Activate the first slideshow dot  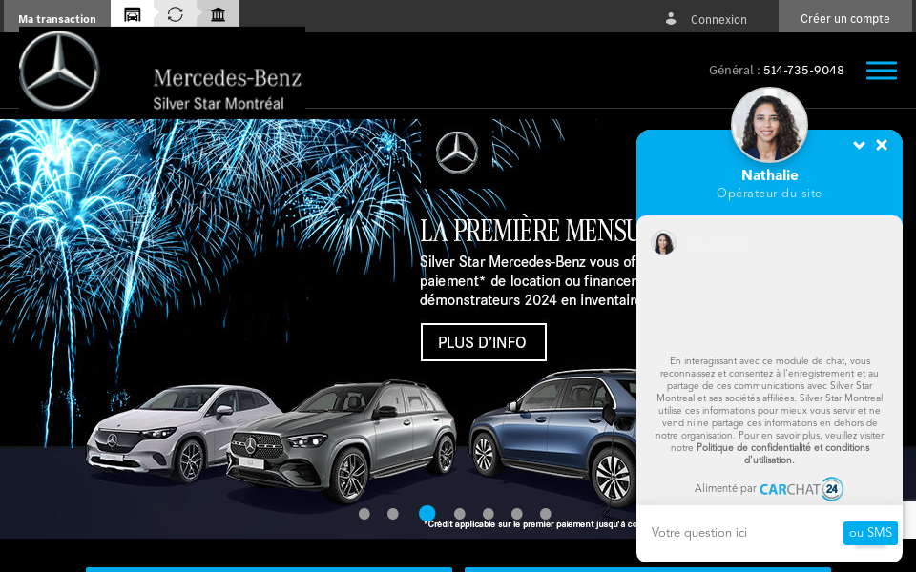(x=364, y=513)
